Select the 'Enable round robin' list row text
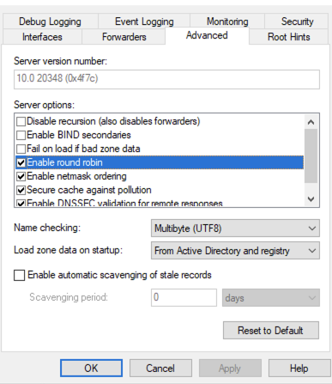The height and width of the screenshot is (384, 332). coord(64,162)
